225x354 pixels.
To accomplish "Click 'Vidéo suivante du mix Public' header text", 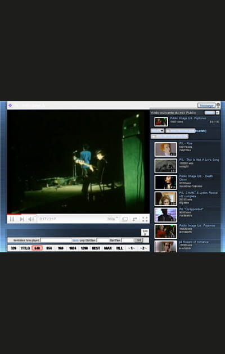I will [173, 112].
